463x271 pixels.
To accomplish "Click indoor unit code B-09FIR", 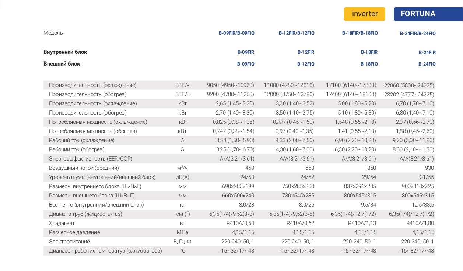I will coord(246,52).
